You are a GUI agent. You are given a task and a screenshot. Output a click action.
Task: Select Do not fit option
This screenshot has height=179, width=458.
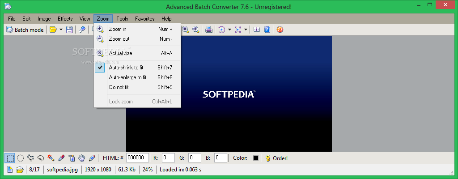(x=137, y=87)
